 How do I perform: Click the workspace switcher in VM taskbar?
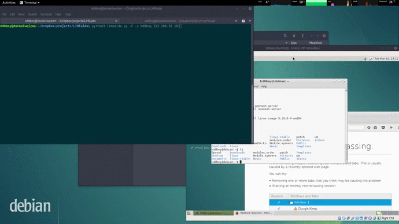pyautogui.click(x=387, y=213)
